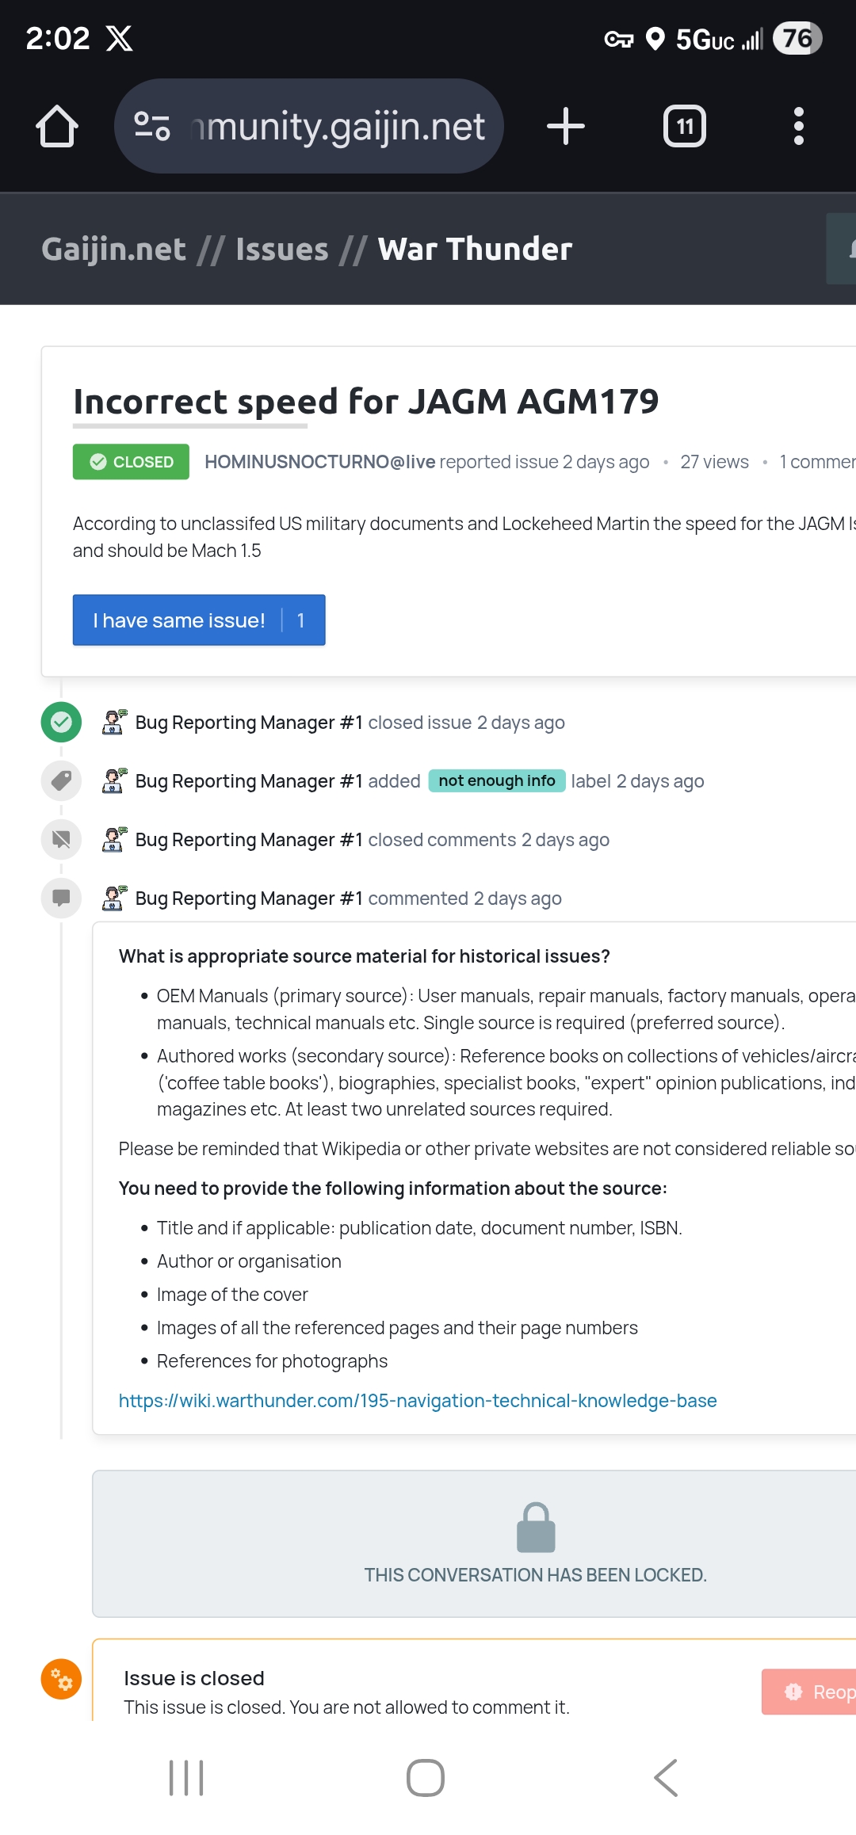Click the green CLOSED status badge

pyautogui.click(x=131, y=462)
